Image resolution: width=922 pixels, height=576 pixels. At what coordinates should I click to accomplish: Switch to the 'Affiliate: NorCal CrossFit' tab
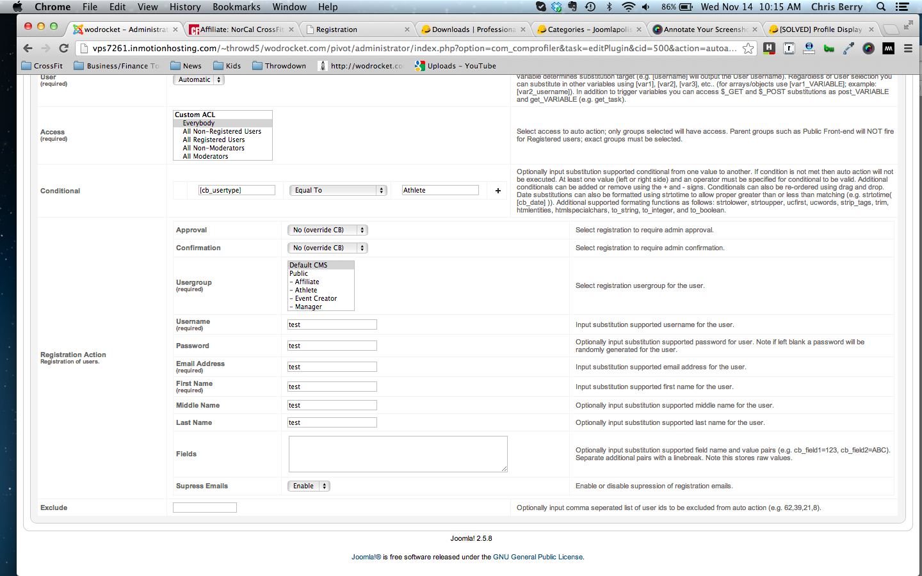[x=241, y=29]
